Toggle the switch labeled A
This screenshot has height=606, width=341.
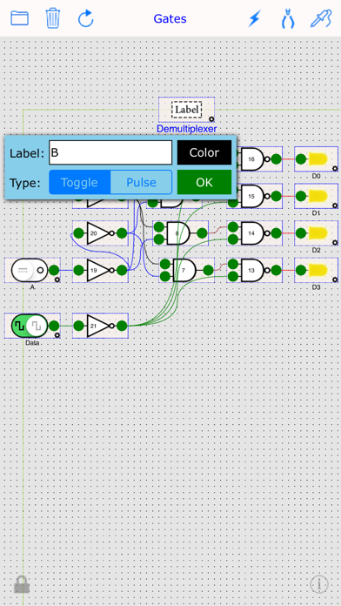pos(30,270)
